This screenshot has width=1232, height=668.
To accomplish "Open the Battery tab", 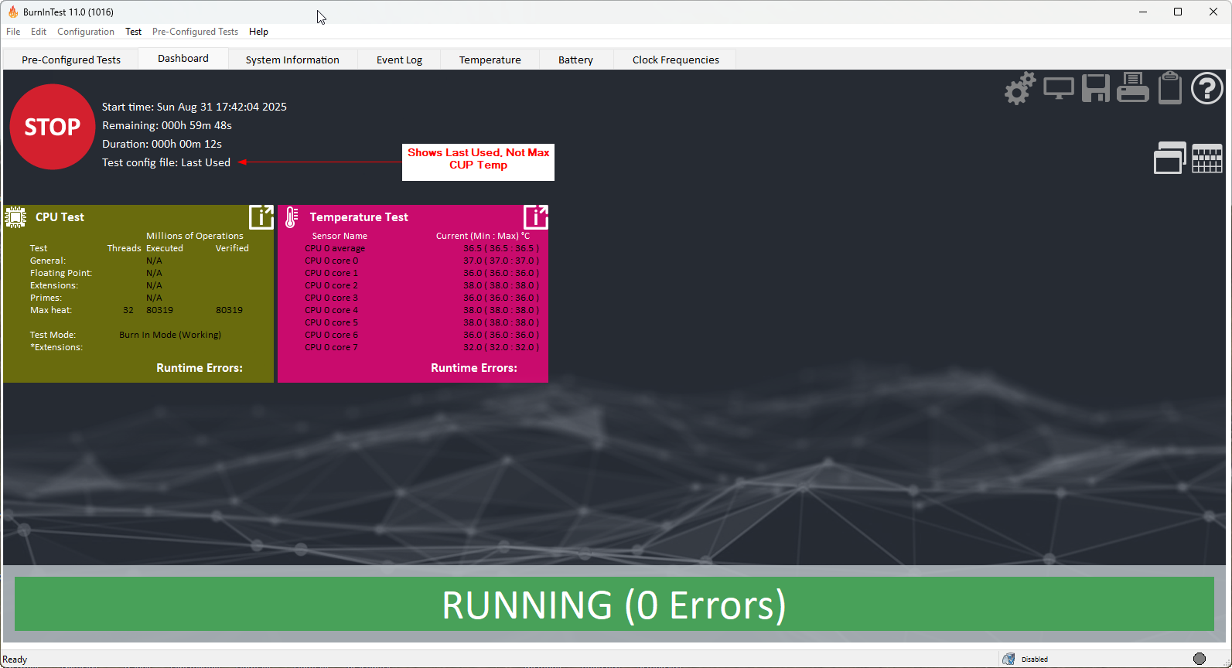I will 575,60.
